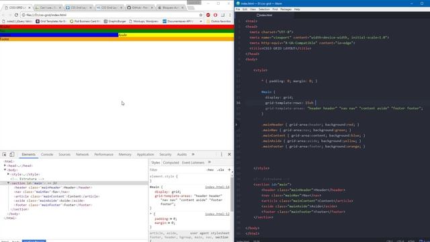The height and width of the screenshot is (242, 430).
Task: Open the Find menu in Atom
Action: click(x=275, y=9)
